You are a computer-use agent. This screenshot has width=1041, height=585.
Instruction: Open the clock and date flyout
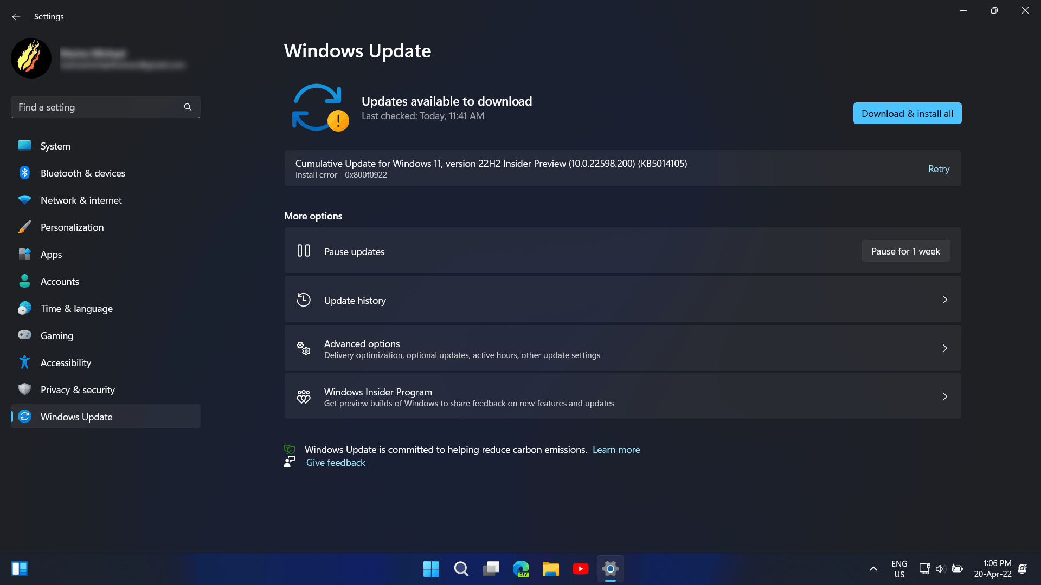[992, 569]
